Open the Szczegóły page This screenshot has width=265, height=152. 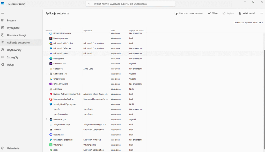click(21, 57)
